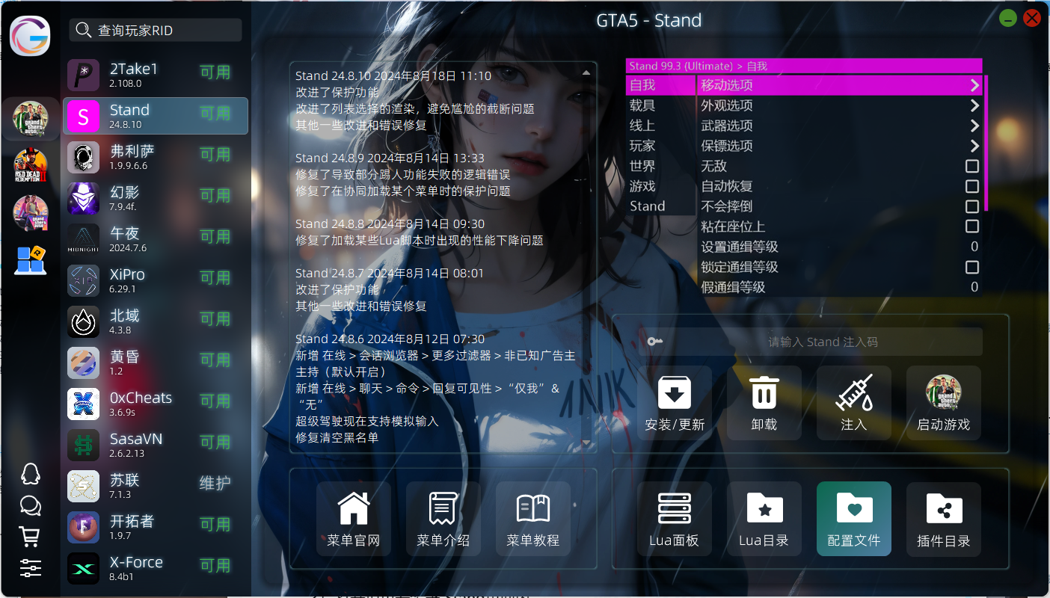The width and height of the screenshot is (1050, 598).
Task: Click the Stand 注入码 input field
Action: click(x=823, y=342)
